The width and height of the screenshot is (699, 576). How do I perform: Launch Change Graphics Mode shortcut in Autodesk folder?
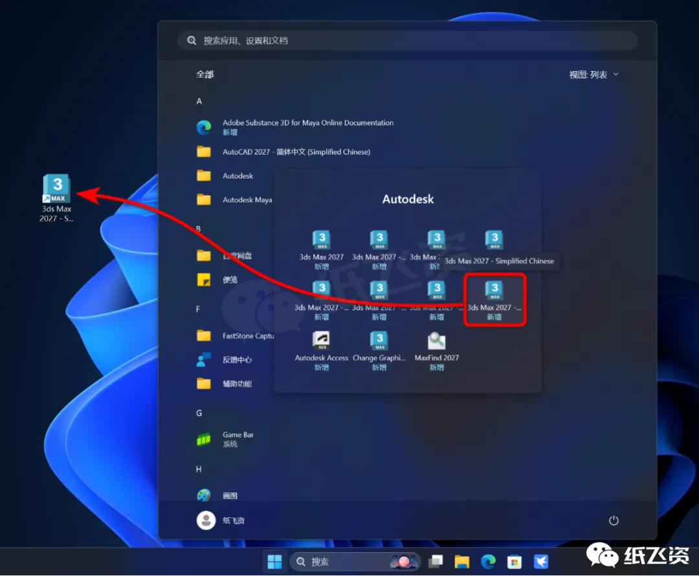tap(379, 351)
